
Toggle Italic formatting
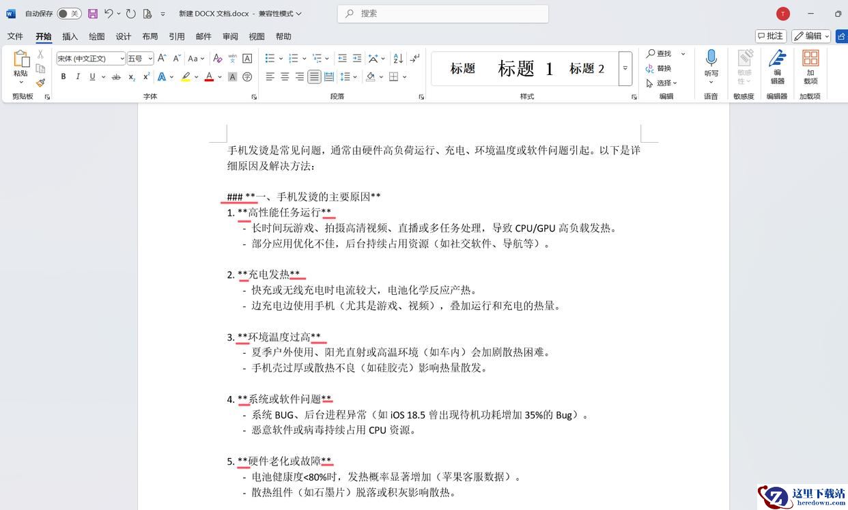click(78, 77)
